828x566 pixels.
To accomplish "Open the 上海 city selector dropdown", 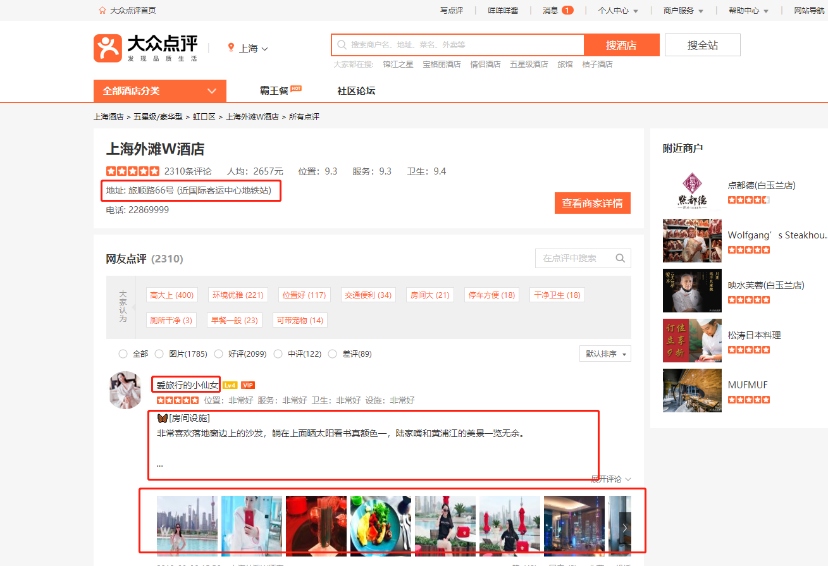I will [x=253, y=48].
